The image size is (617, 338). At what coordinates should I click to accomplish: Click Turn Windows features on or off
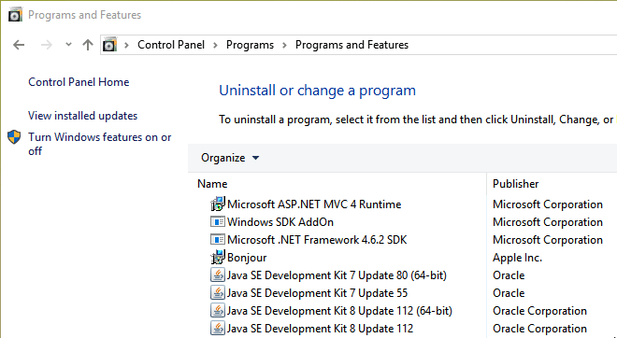click(x=99, y=144)
